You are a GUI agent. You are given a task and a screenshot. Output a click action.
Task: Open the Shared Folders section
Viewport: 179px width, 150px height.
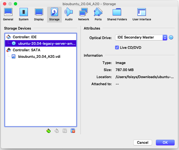point(117,14)
